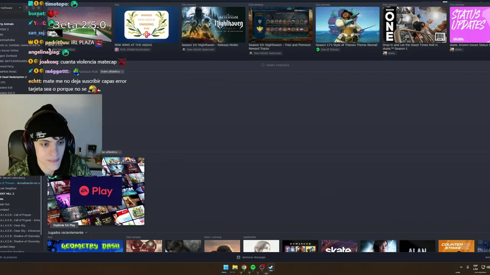Image resolution: width=490 pixels, height=275 pixels.
Task: Open Alan Wake recent game tile
Action: pyautogui.click(x=417, y=246)
